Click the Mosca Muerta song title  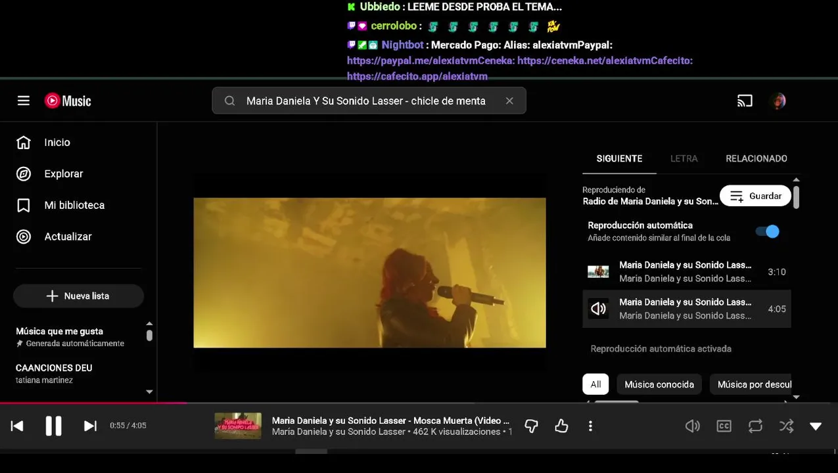coord(390,420)
